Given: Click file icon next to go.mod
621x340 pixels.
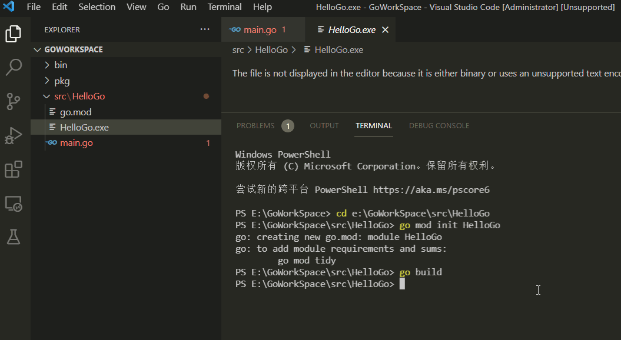Looking at the screenshot, I should [52, 112].
